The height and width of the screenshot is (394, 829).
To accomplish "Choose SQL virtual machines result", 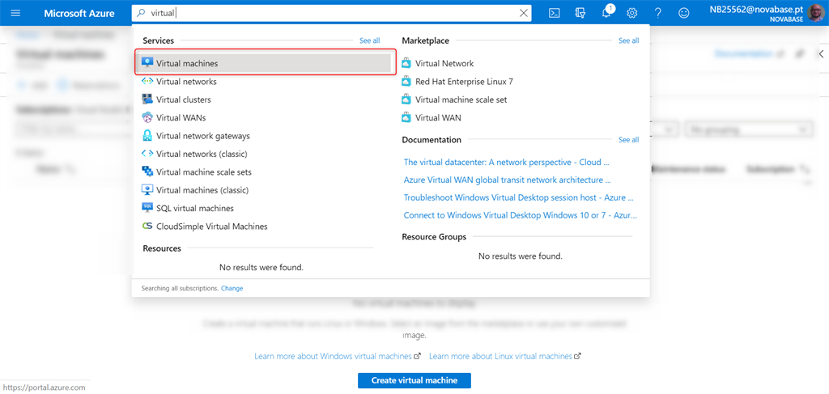I will point(194,209).
